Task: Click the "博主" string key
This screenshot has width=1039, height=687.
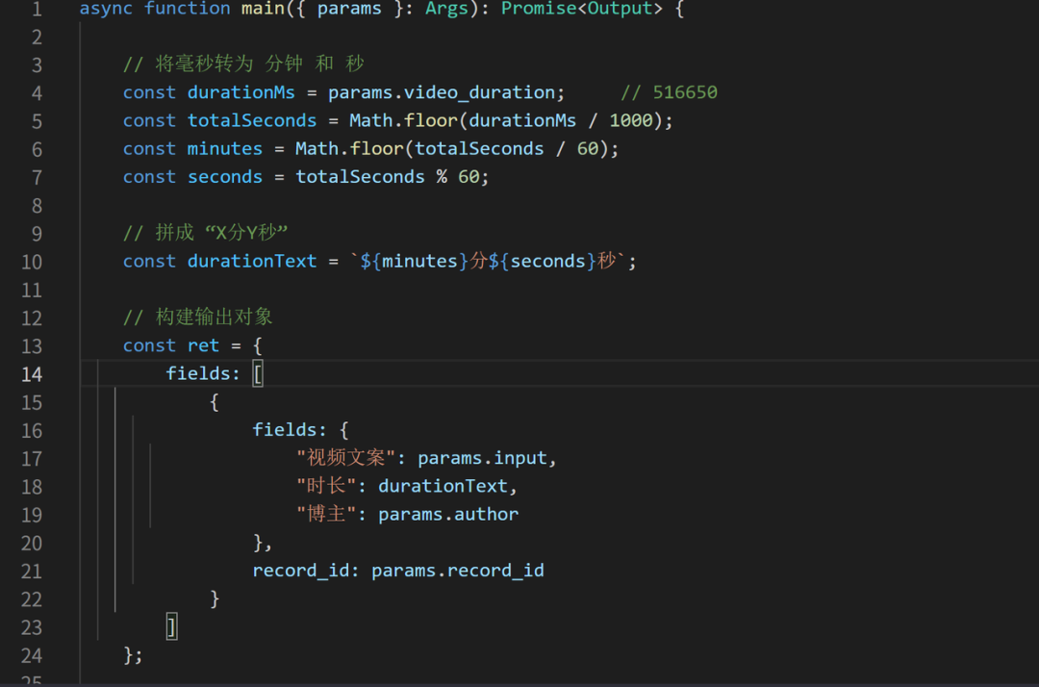Action: click(327, 514)
